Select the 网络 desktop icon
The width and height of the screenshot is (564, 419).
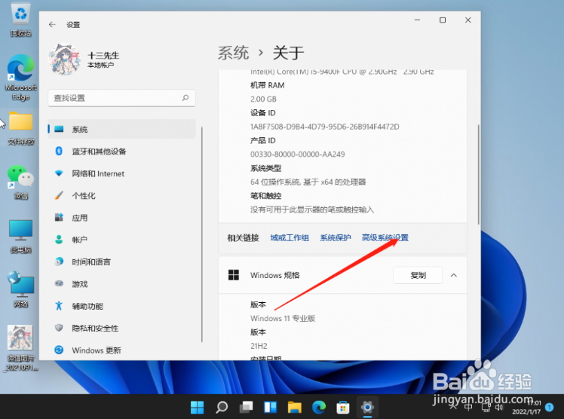tap(20, 289)
